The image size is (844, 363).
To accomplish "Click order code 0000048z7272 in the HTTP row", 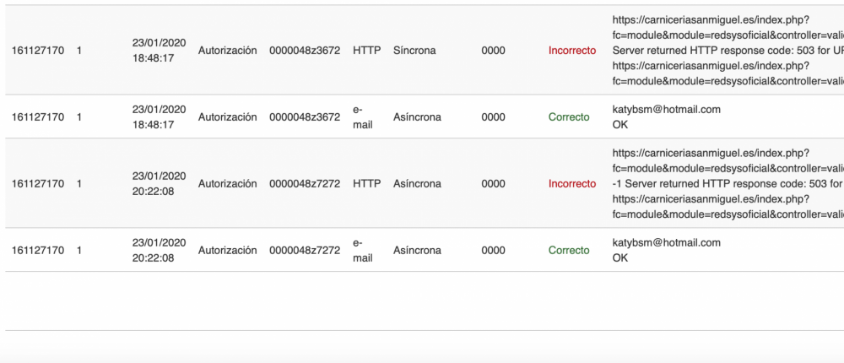I will pos(305,184).
